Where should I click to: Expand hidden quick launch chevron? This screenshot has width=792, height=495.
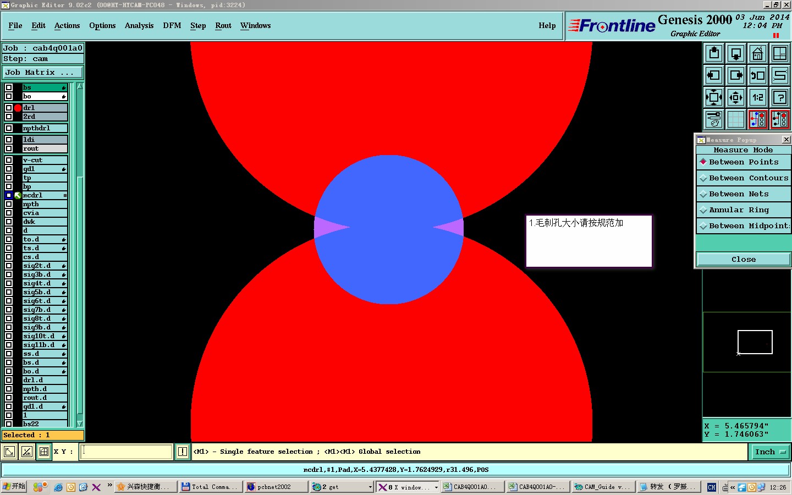(x=110, y=486)
